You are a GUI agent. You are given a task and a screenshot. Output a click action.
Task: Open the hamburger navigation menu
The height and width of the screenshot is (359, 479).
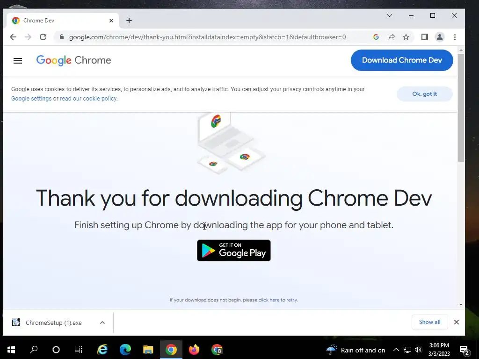[x=18, y=61]
